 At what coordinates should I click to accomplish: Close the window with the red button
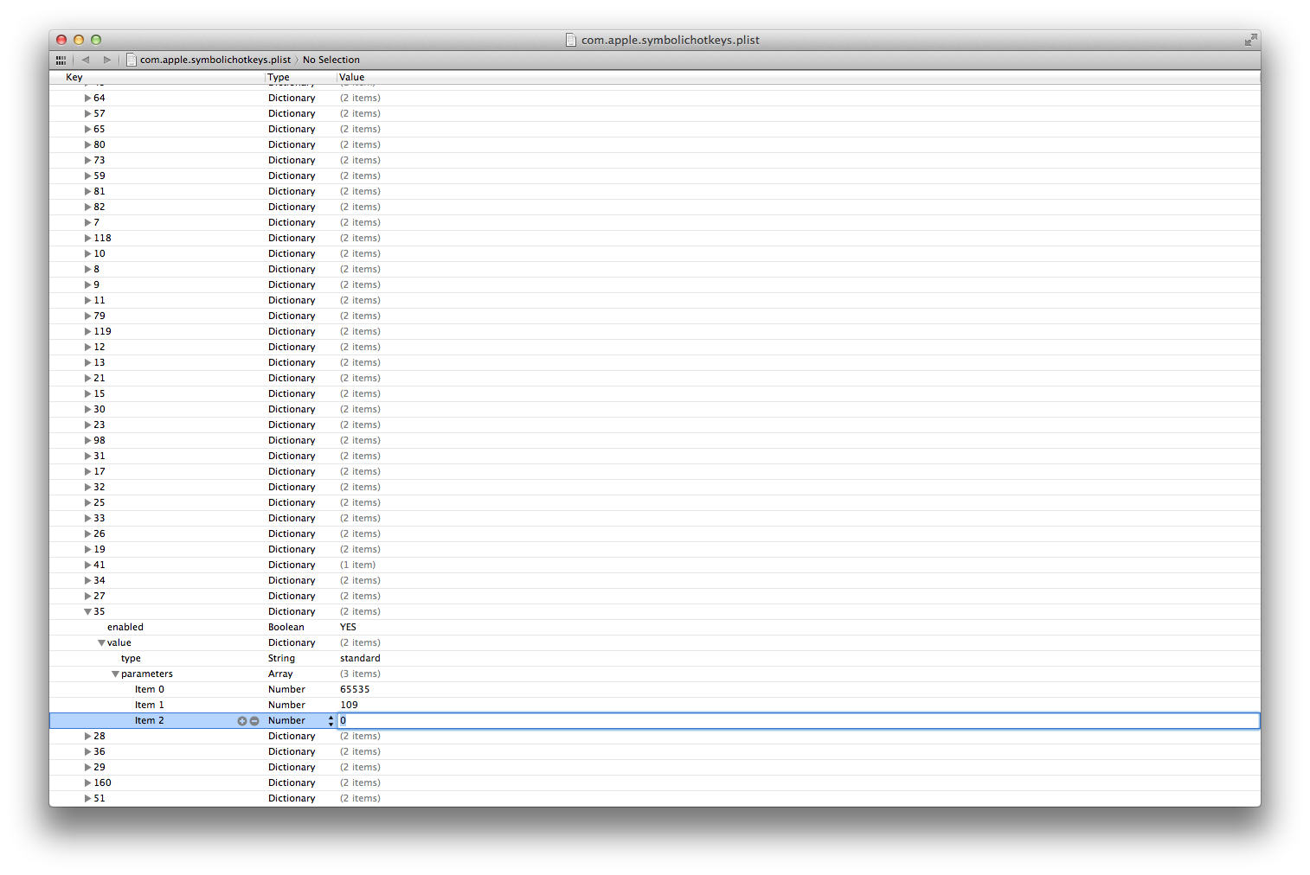(x=61, y=40)
